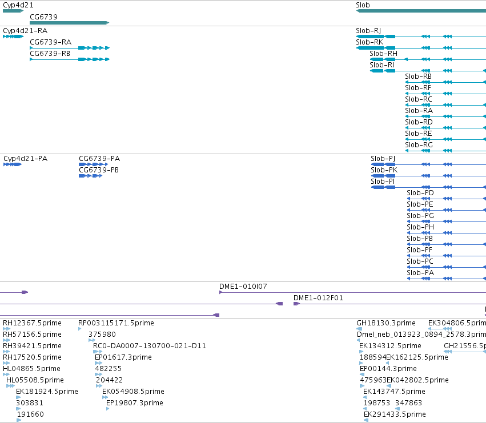486x423 pixels.
Task: Open EST label EK054908.5prime
Action: pyautogui.click(x=133, y=392)
